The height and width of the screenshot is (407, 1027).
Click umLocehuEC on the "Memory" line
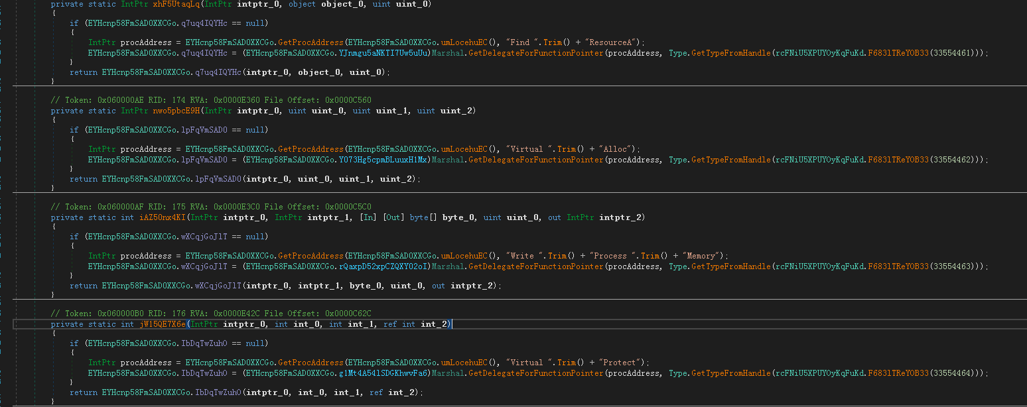coord(464,256)
